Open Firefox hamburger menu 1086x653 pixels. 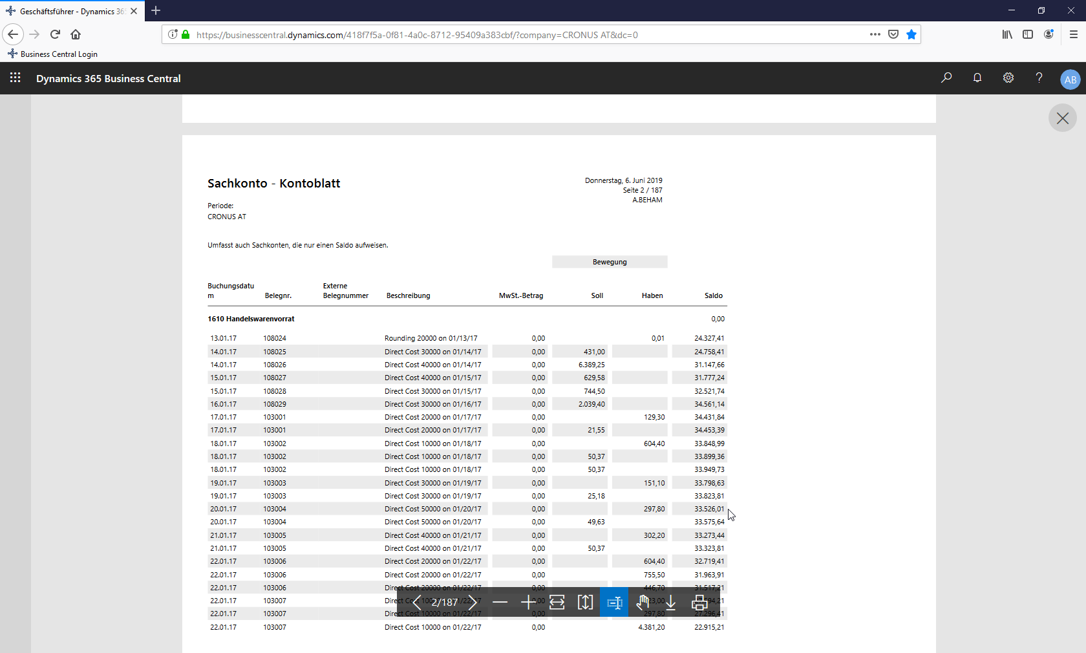click(1073, 35)
